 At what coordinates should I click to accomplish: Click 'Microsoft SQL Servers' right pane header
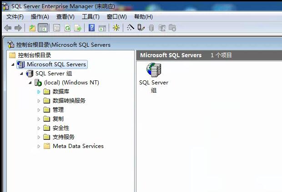(171, 55)
